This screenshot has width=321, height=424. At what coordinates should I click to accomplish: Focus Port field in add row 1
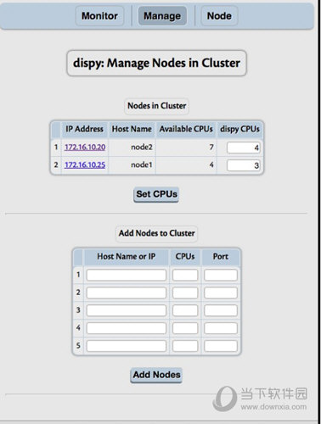pyautogui.click(x=221, y=275)
